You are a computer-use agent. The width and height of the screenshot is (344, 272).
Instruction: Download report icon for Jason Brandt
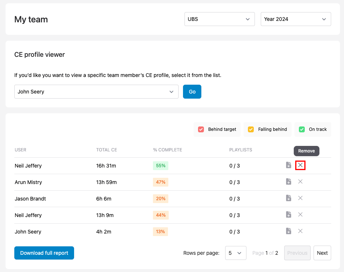[289, 198]
